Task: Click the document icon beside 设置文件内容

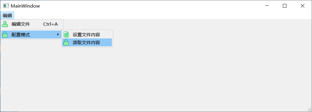Action: 66,35
